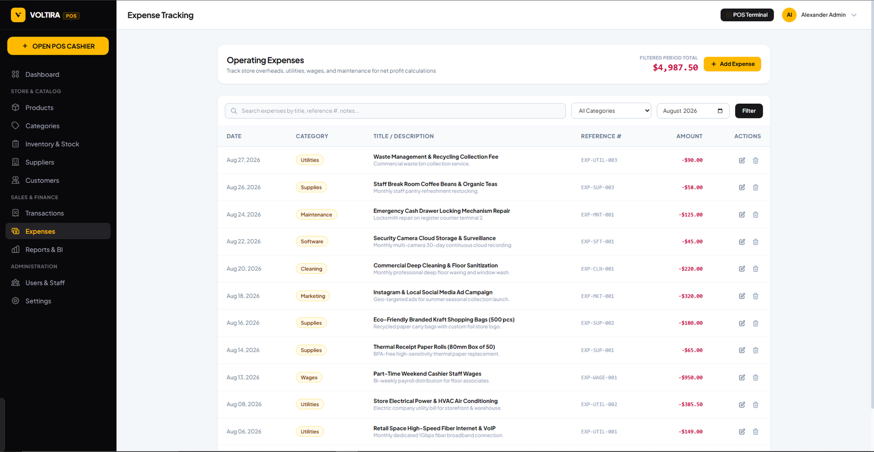Click the Amount column header
Screen dimensions: 874x452
(x=689, y=136)
